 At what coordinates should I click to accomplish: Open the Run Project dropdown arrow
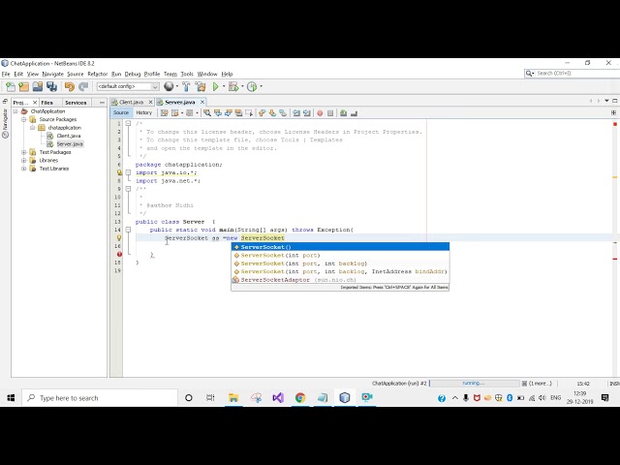tap(224, 86)
